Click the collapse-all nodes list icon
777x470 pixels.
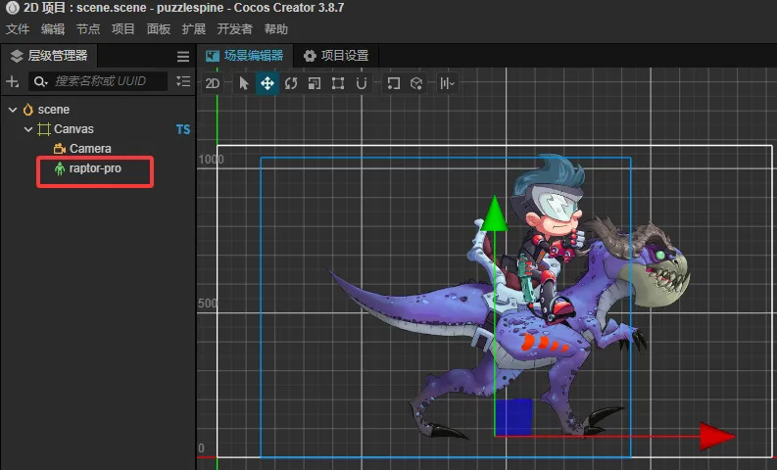point(183,82)
